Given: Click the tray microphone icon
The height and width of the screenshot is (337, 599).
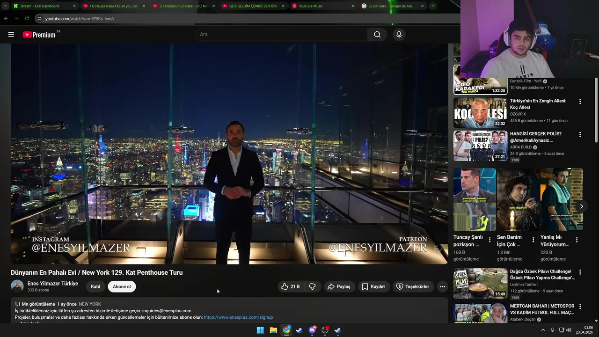Looking at the screenshot, I should pyautogui.click(x=552, y=330).
